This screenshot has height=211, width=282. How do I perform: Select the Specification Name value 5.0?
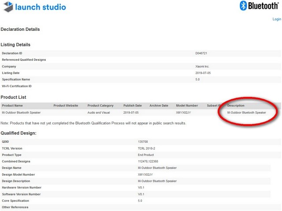click(197, 79)
